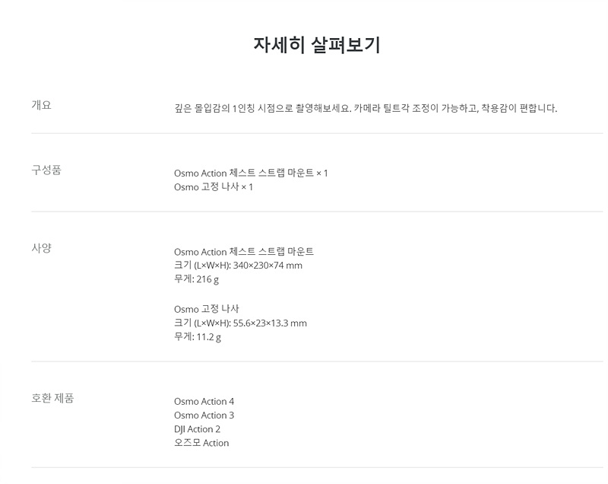
Task: Select the 구성품 section label
Action: 46,170
